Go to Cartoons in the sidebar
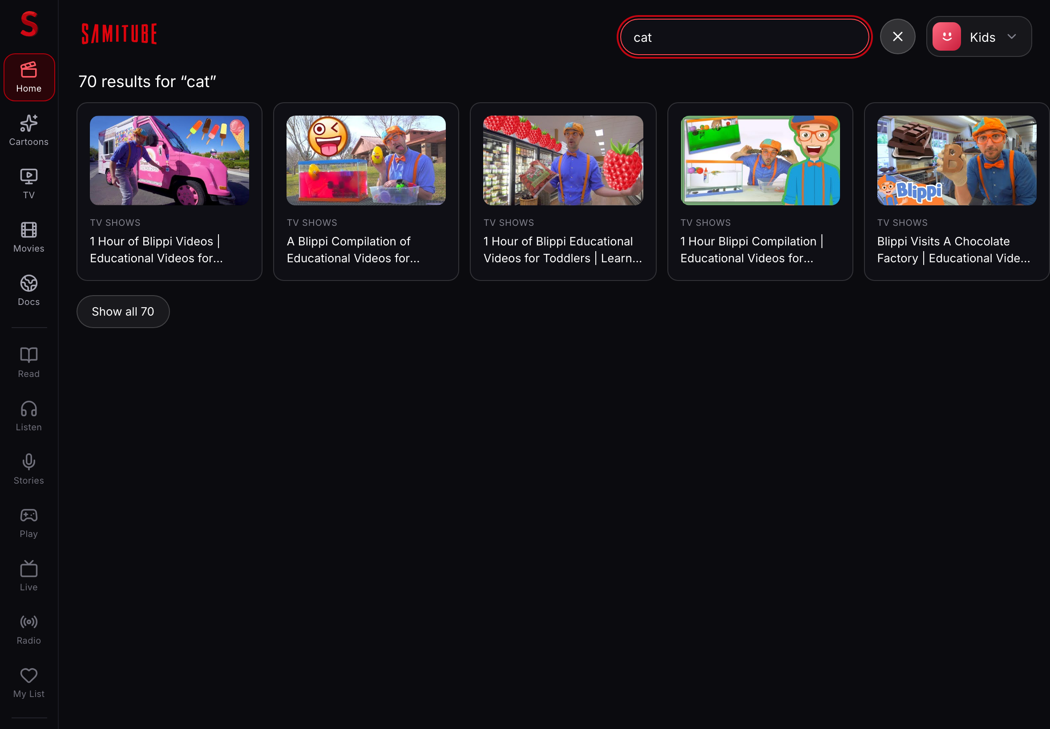The height and width of the screenshot is (729, 1050). tap(29, 131)
